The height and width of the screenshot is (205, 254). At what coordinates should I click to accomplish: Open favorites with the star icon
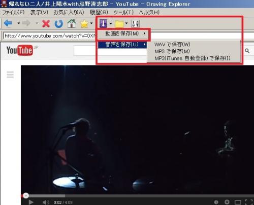84,24
